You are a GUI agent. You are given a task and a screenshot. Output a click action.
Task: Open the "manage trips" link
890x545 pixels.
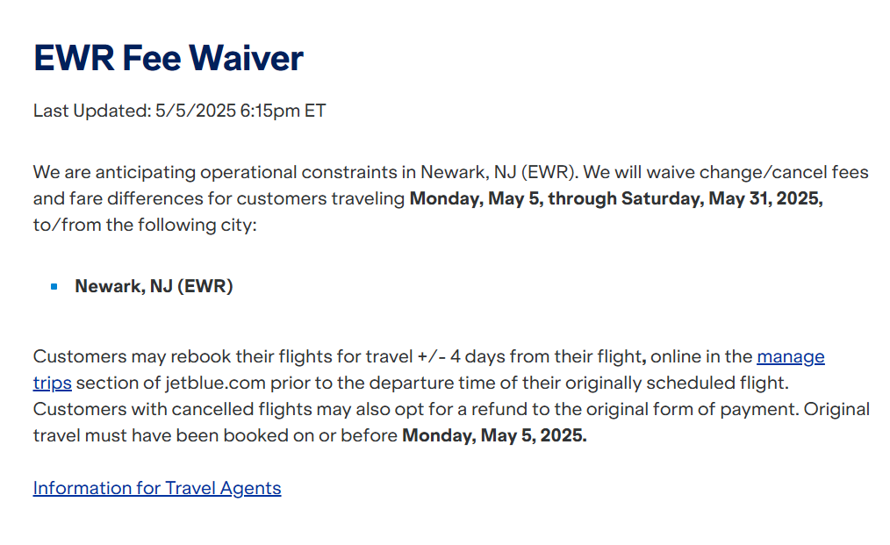coord(790,357)
